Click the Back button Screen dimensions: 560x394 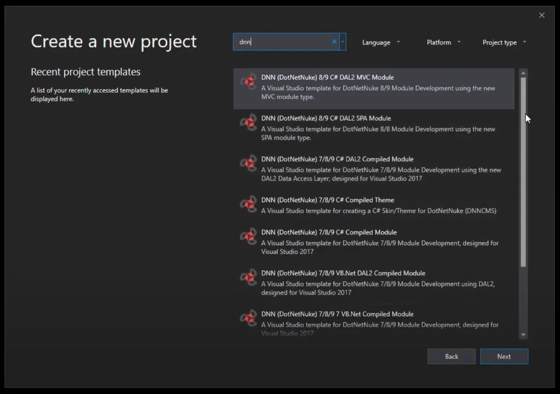(451, 356)
